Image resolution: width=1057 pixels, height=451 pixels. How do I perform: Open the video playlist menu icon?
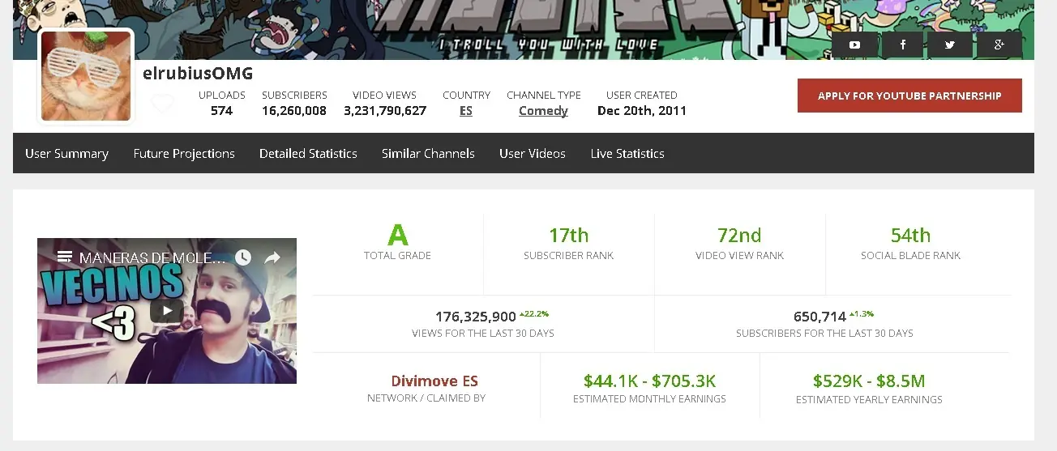tap(65, 257)
